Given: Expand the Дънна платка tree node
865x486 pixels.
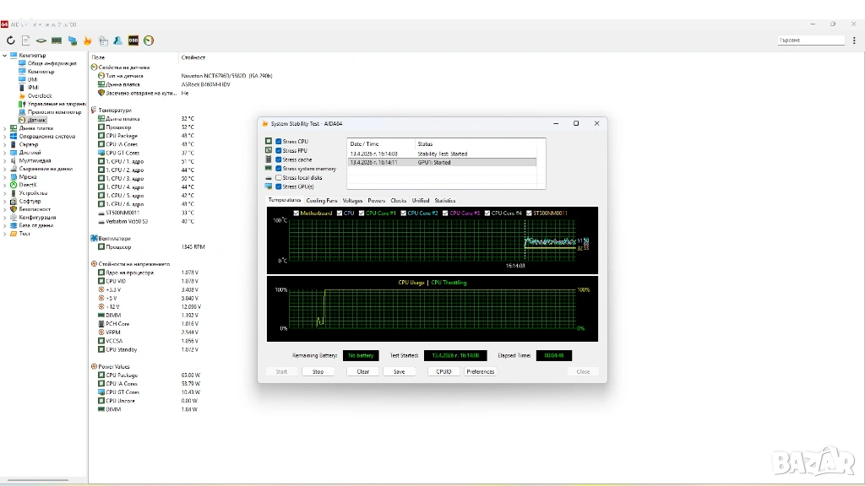Looking at the screenshot, I should pos(5,128).
